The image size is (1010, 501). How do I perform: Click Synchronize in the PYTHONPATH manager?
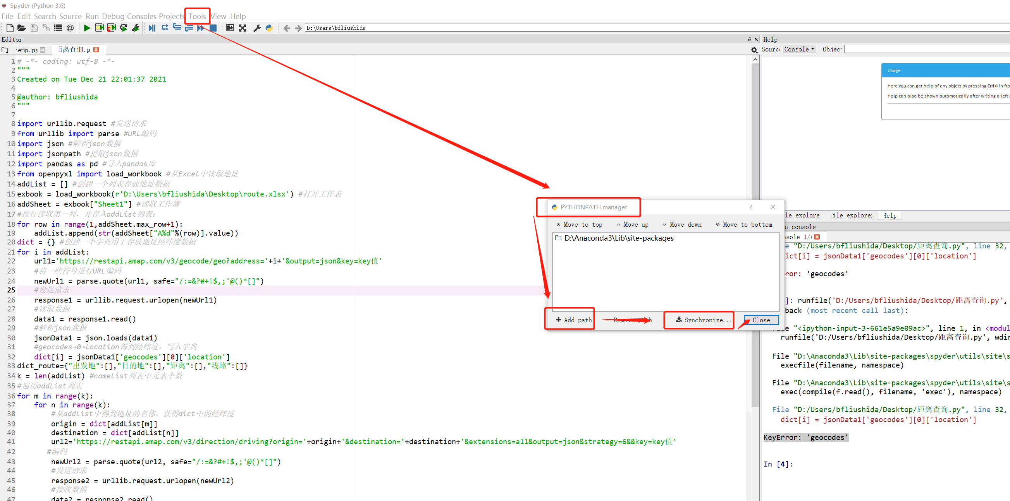pos(698,320)
